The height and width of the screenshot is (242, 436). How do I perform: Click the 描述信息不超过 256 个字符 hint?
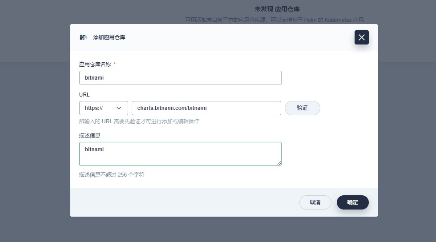pyautogui.click(x=112, y=175)
